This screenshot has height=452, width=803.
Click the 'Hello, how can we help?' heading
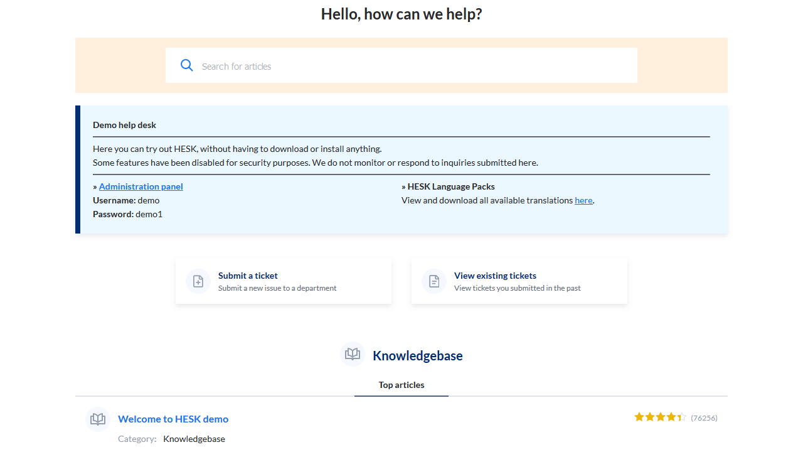(401, 14)
